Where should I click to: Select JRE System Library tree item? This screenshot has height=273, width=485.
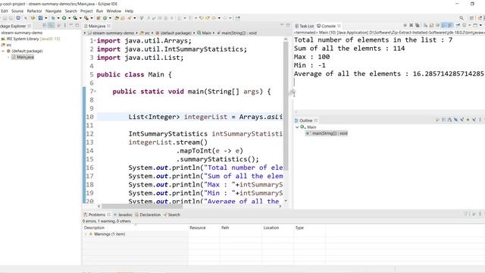click(30, 39)
